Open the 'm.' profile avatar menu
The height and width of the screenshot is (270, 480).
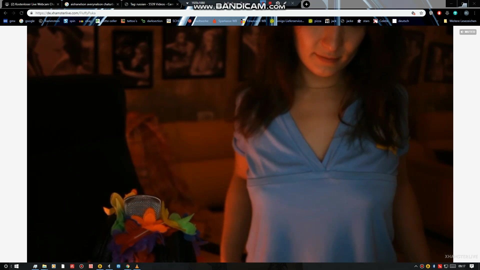(466, 13)
